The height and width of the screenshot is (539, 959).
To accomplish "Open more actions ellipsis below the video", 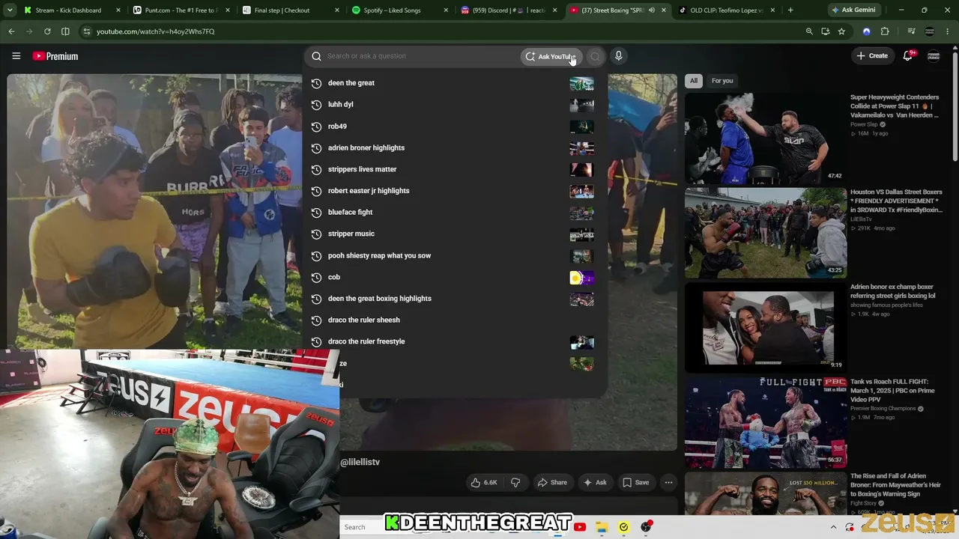I will (x=668, y=483).
